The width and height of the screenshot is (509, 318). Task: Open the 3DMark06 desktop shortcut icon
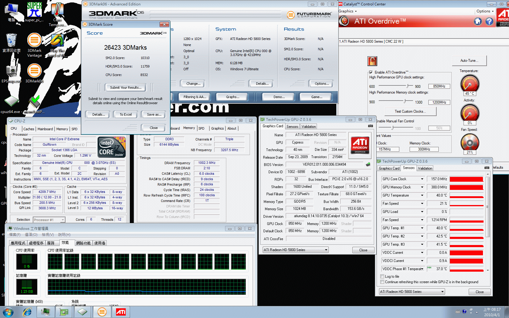coord(34,73)
